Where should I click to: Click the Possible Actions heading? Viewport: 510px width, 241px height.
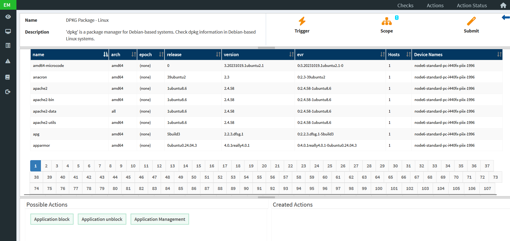pos(47,205)
